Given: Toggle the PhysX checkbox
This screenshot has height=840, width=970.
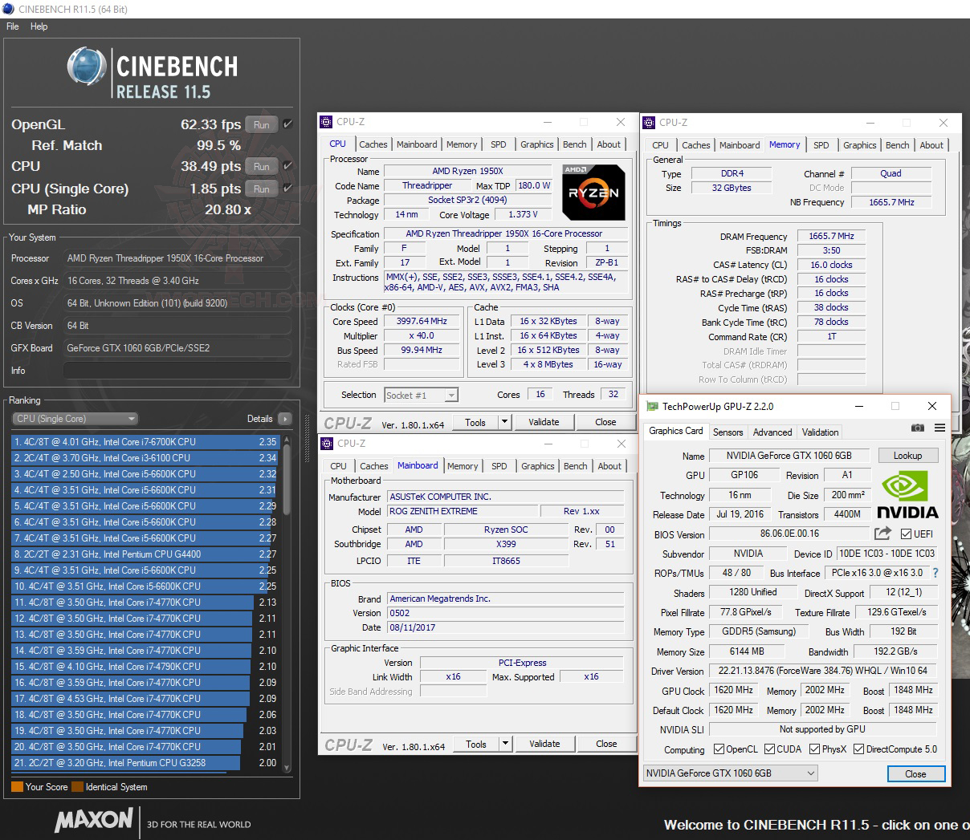Looking at the screenshot, I should pyautogui.click(x=814, y=749).
